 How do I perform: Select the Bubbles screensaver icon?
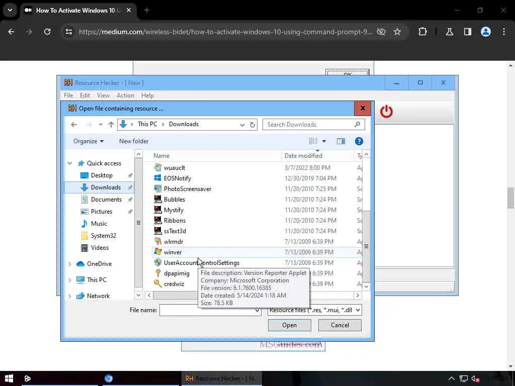tap(158, 199)
